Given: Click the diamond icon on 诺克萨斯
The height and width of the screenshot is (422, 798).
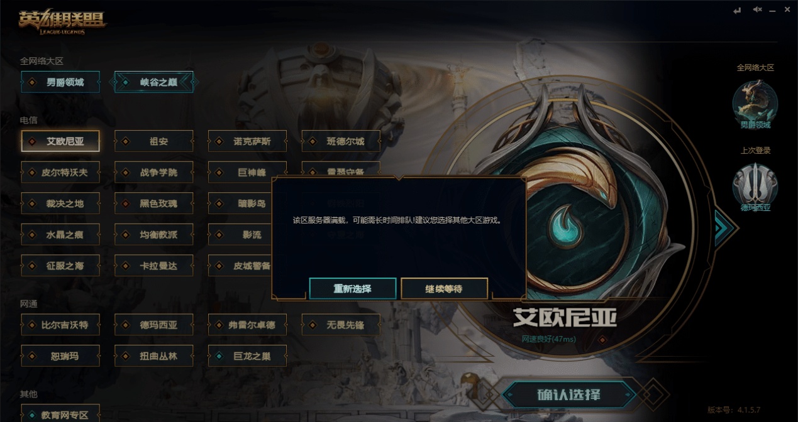Looking at the screenshot, I should click(x=219, y=141).
